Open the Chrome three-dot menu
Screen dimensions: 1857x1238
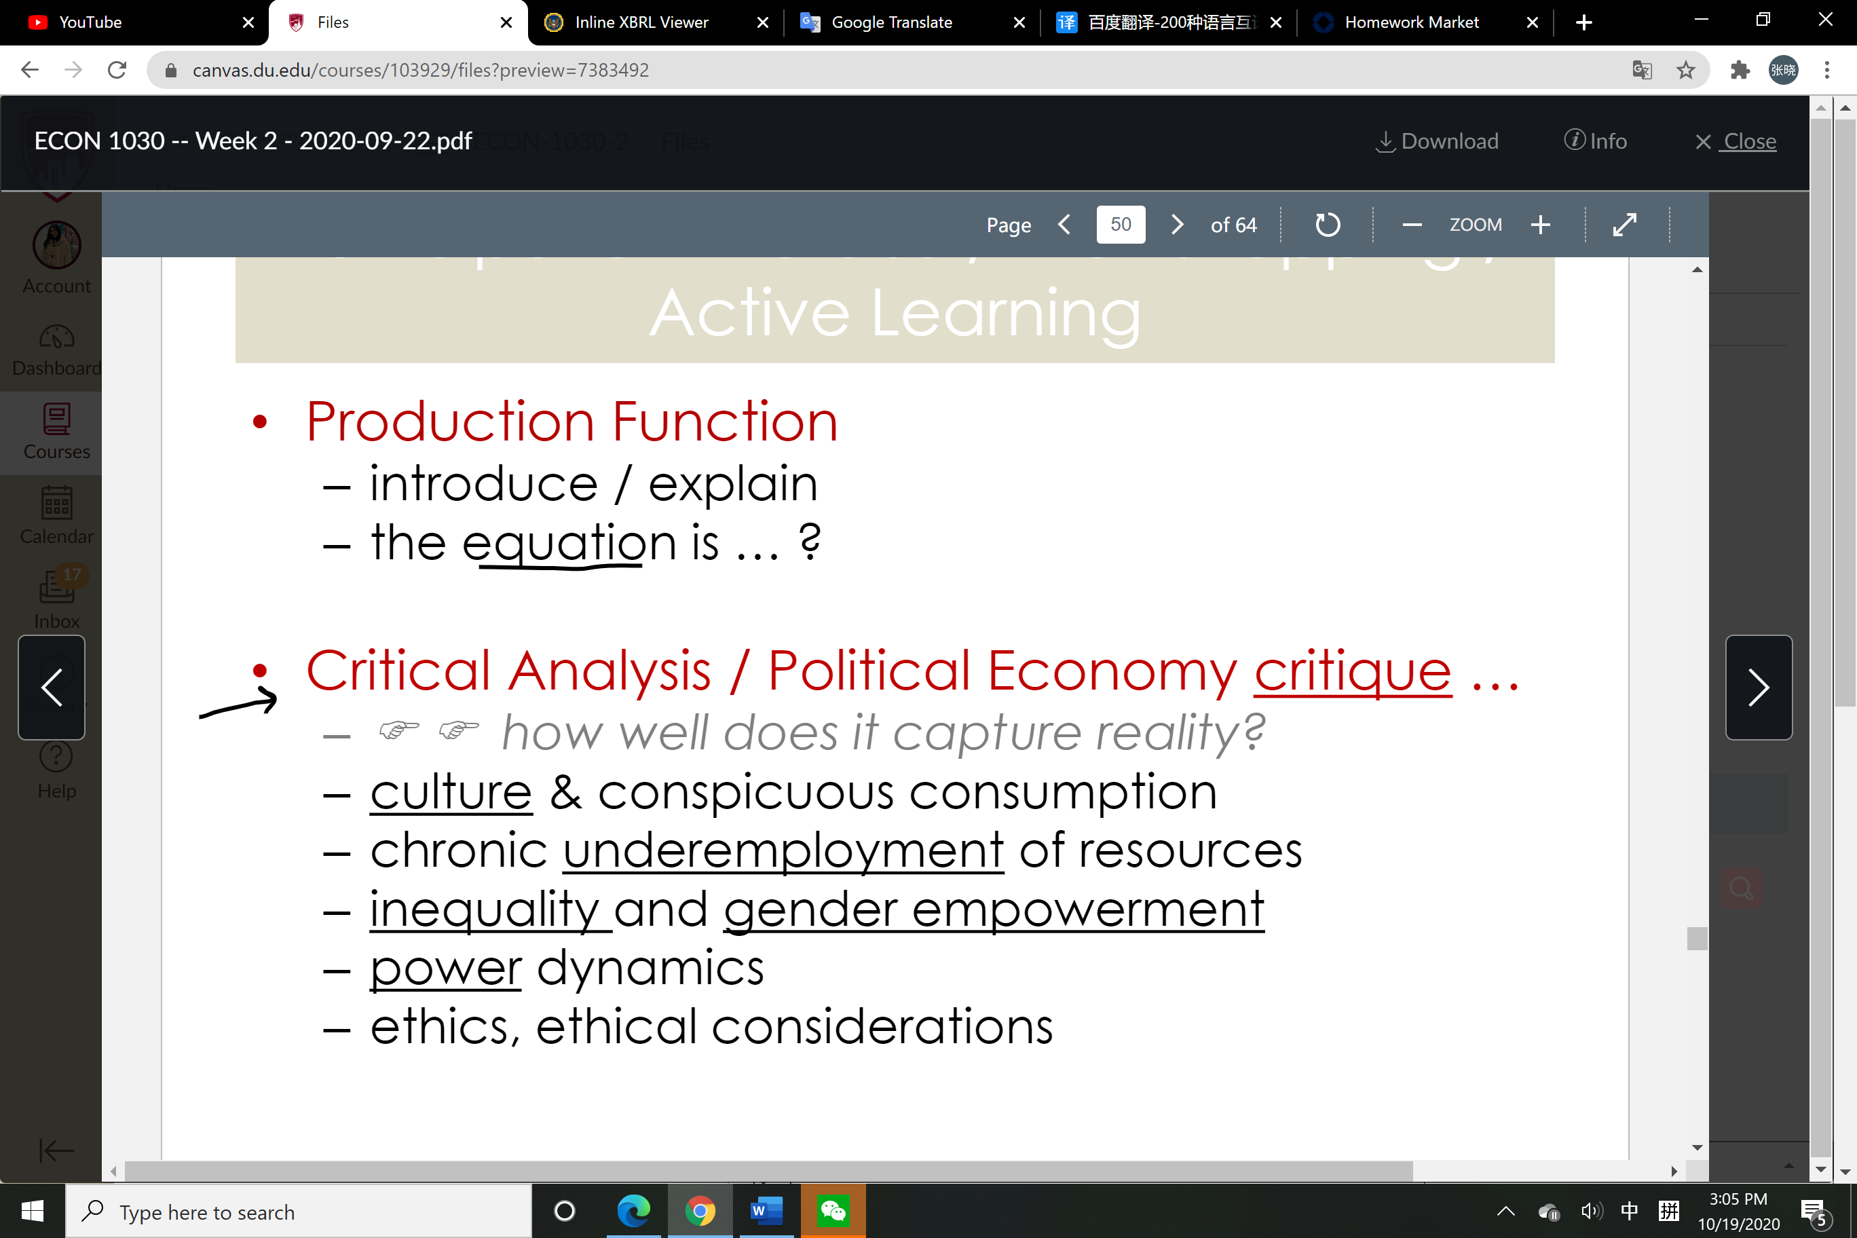(1827, 71)
